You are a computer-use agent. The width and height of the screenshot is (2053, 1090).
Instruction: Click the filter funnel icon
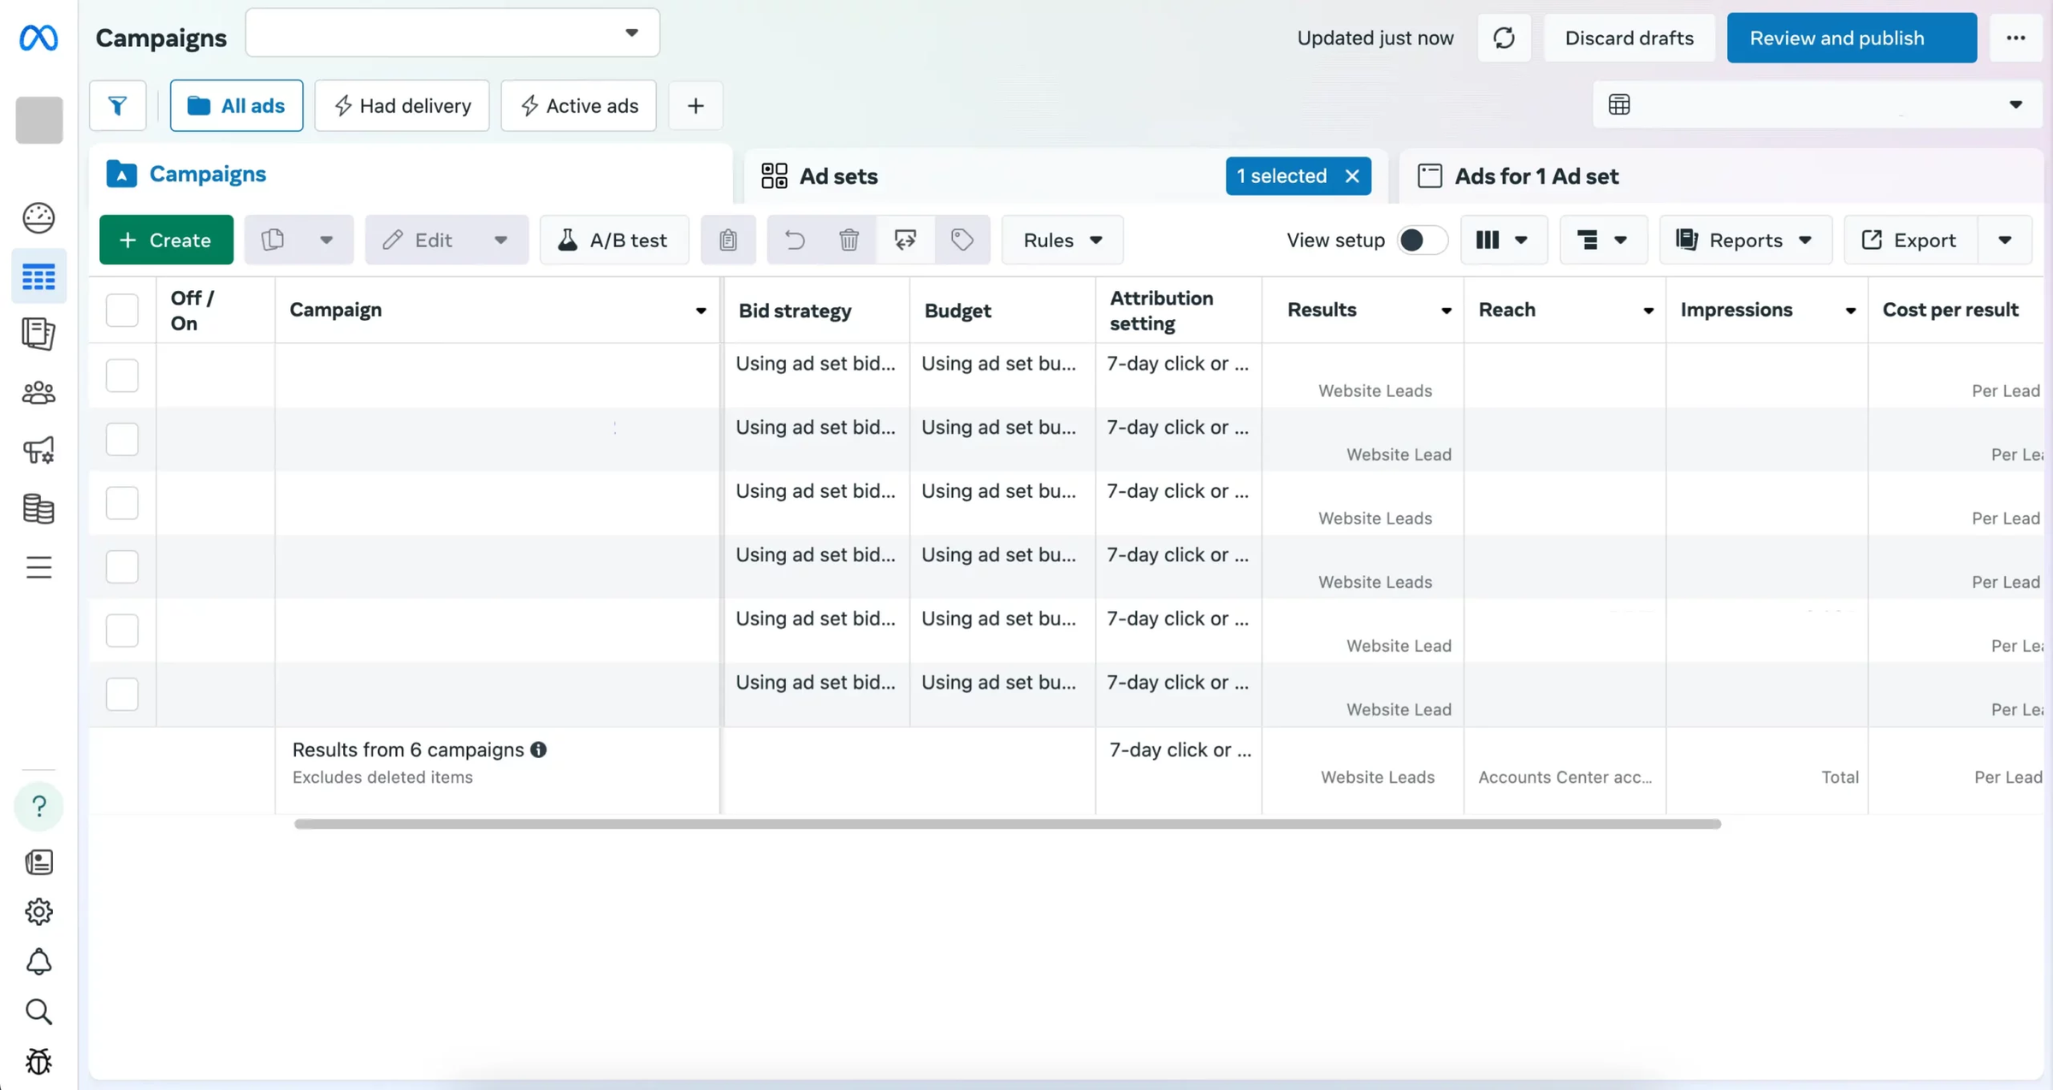point(117,105)
